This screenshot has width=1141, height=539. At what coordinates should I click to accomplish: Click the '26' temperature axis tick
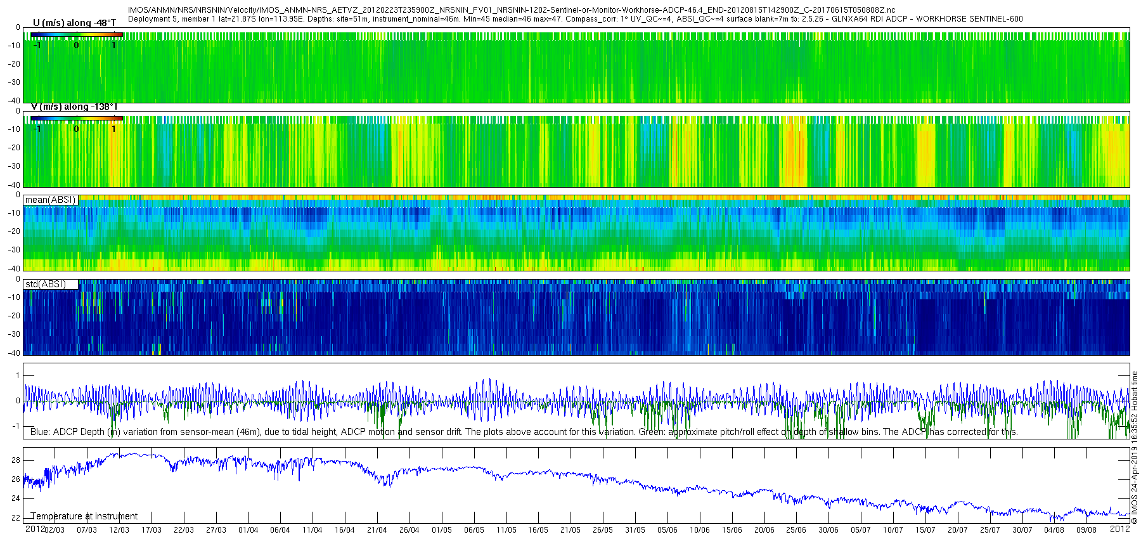(x=16, y=479)
